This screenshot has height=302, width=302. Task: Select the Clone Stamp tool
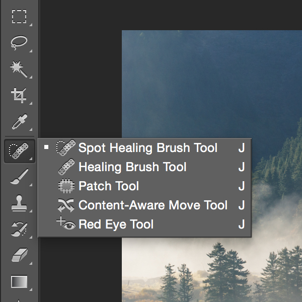point(19,203)
